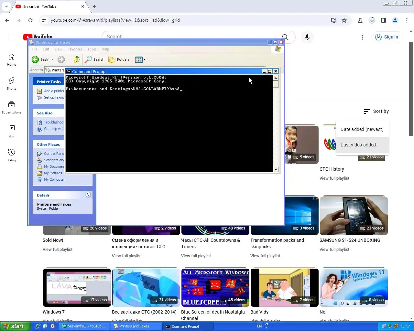Viewport: 414px width, 331px height.
Task: Click Command Prompt scrollbar up arrow
Action: 276,78
